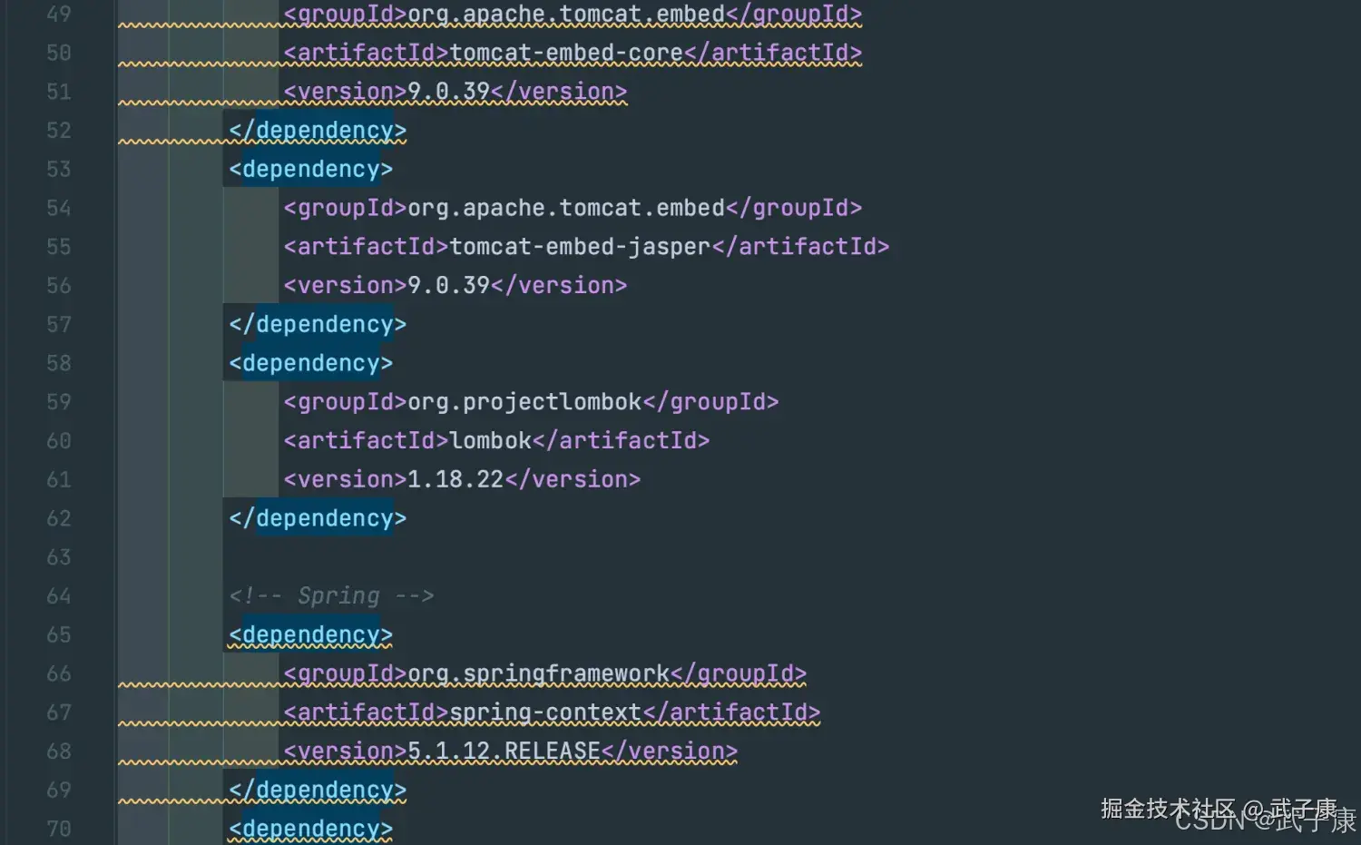Click line number 68 in the gutter
Image resolution: width=1361 pixels, height=845 pixels.
tap(59, 752)
